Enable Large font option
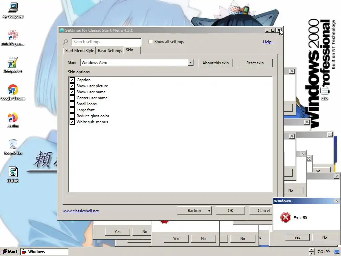 click(x=72, y=110)
